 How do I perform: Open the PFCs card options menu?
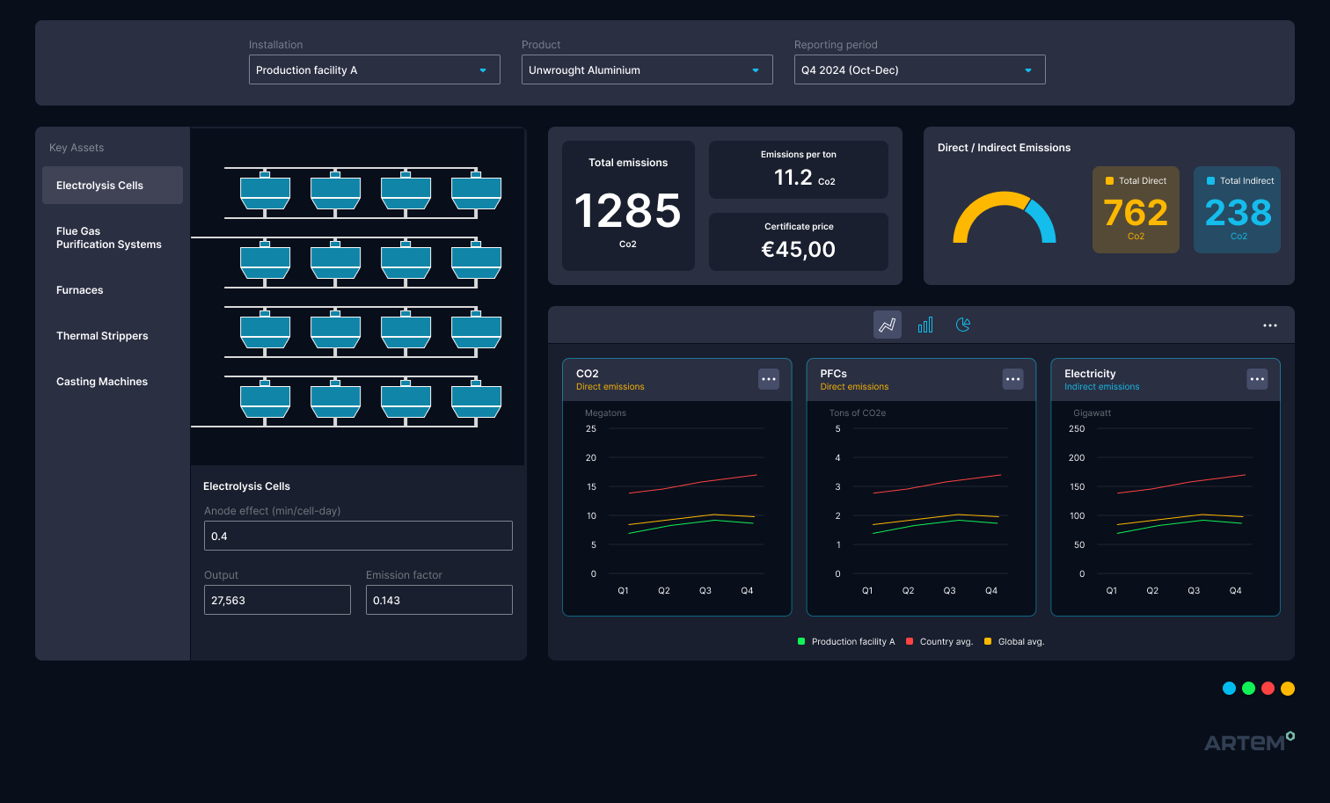click(x=1013, y=379)
